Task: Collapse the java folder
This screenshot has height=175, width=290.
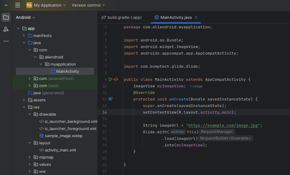Action: tap(24, 43)
